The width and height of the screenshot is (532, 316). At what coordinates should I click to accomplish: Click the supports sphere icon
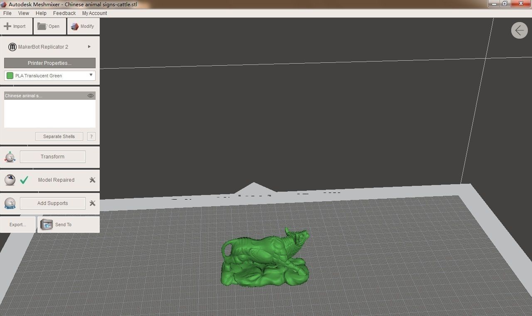(x=10, y=203)
